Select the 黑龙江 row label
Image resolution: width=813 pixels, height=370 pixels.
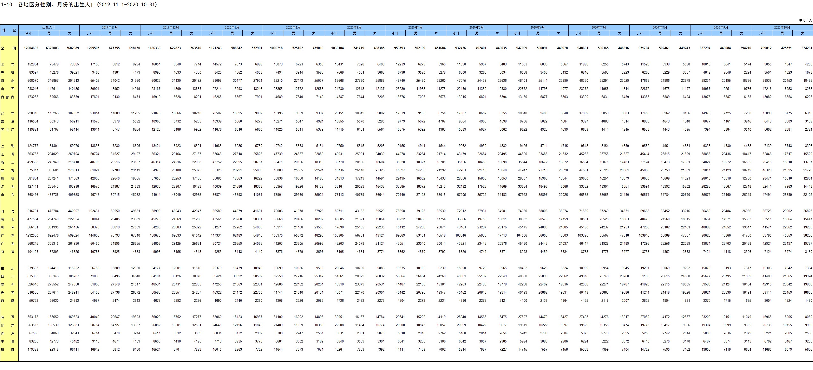click(x=8, y=129)
